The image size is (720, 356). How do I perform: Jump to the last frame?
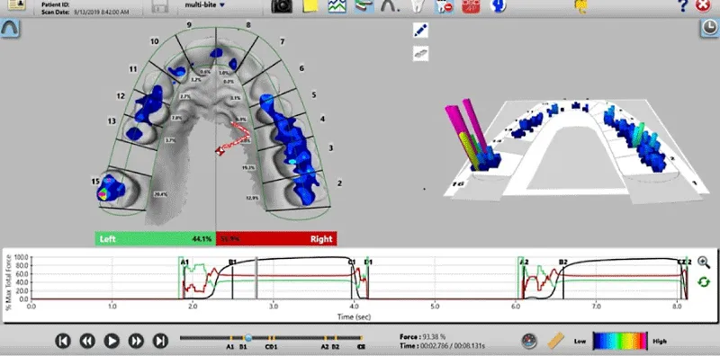point(160,341)
